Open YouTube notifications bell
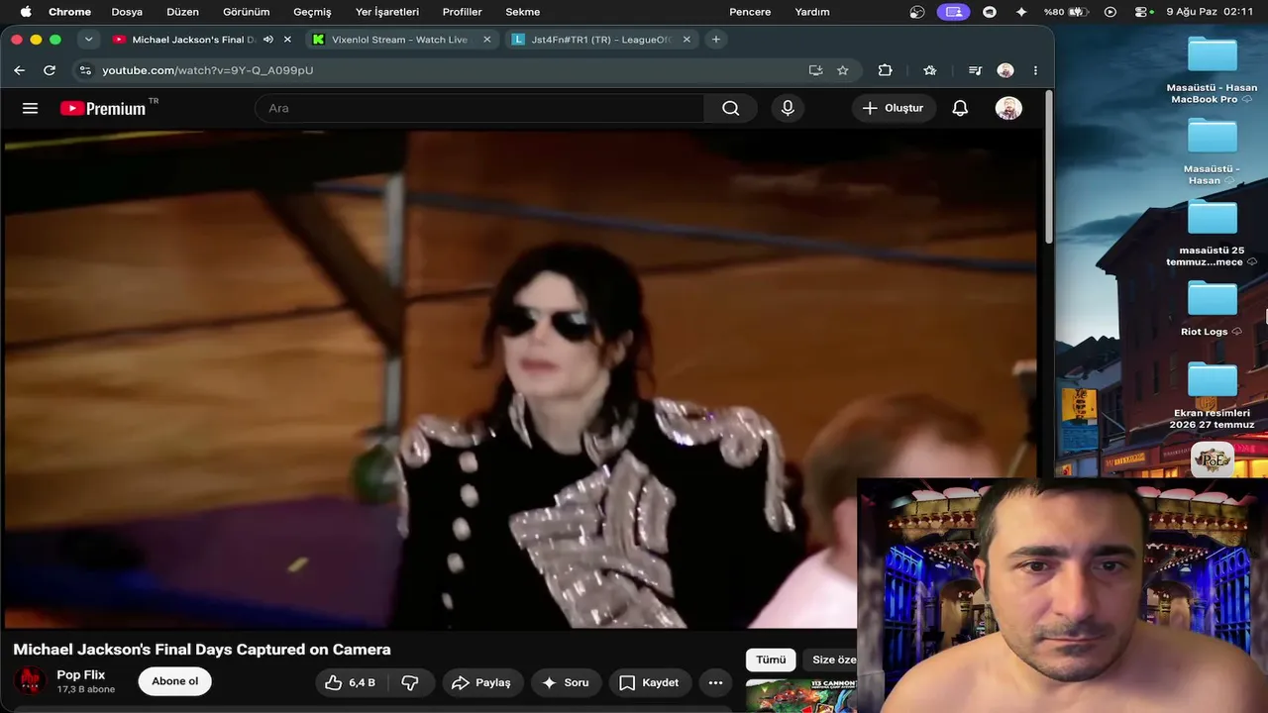 [960, 108]
